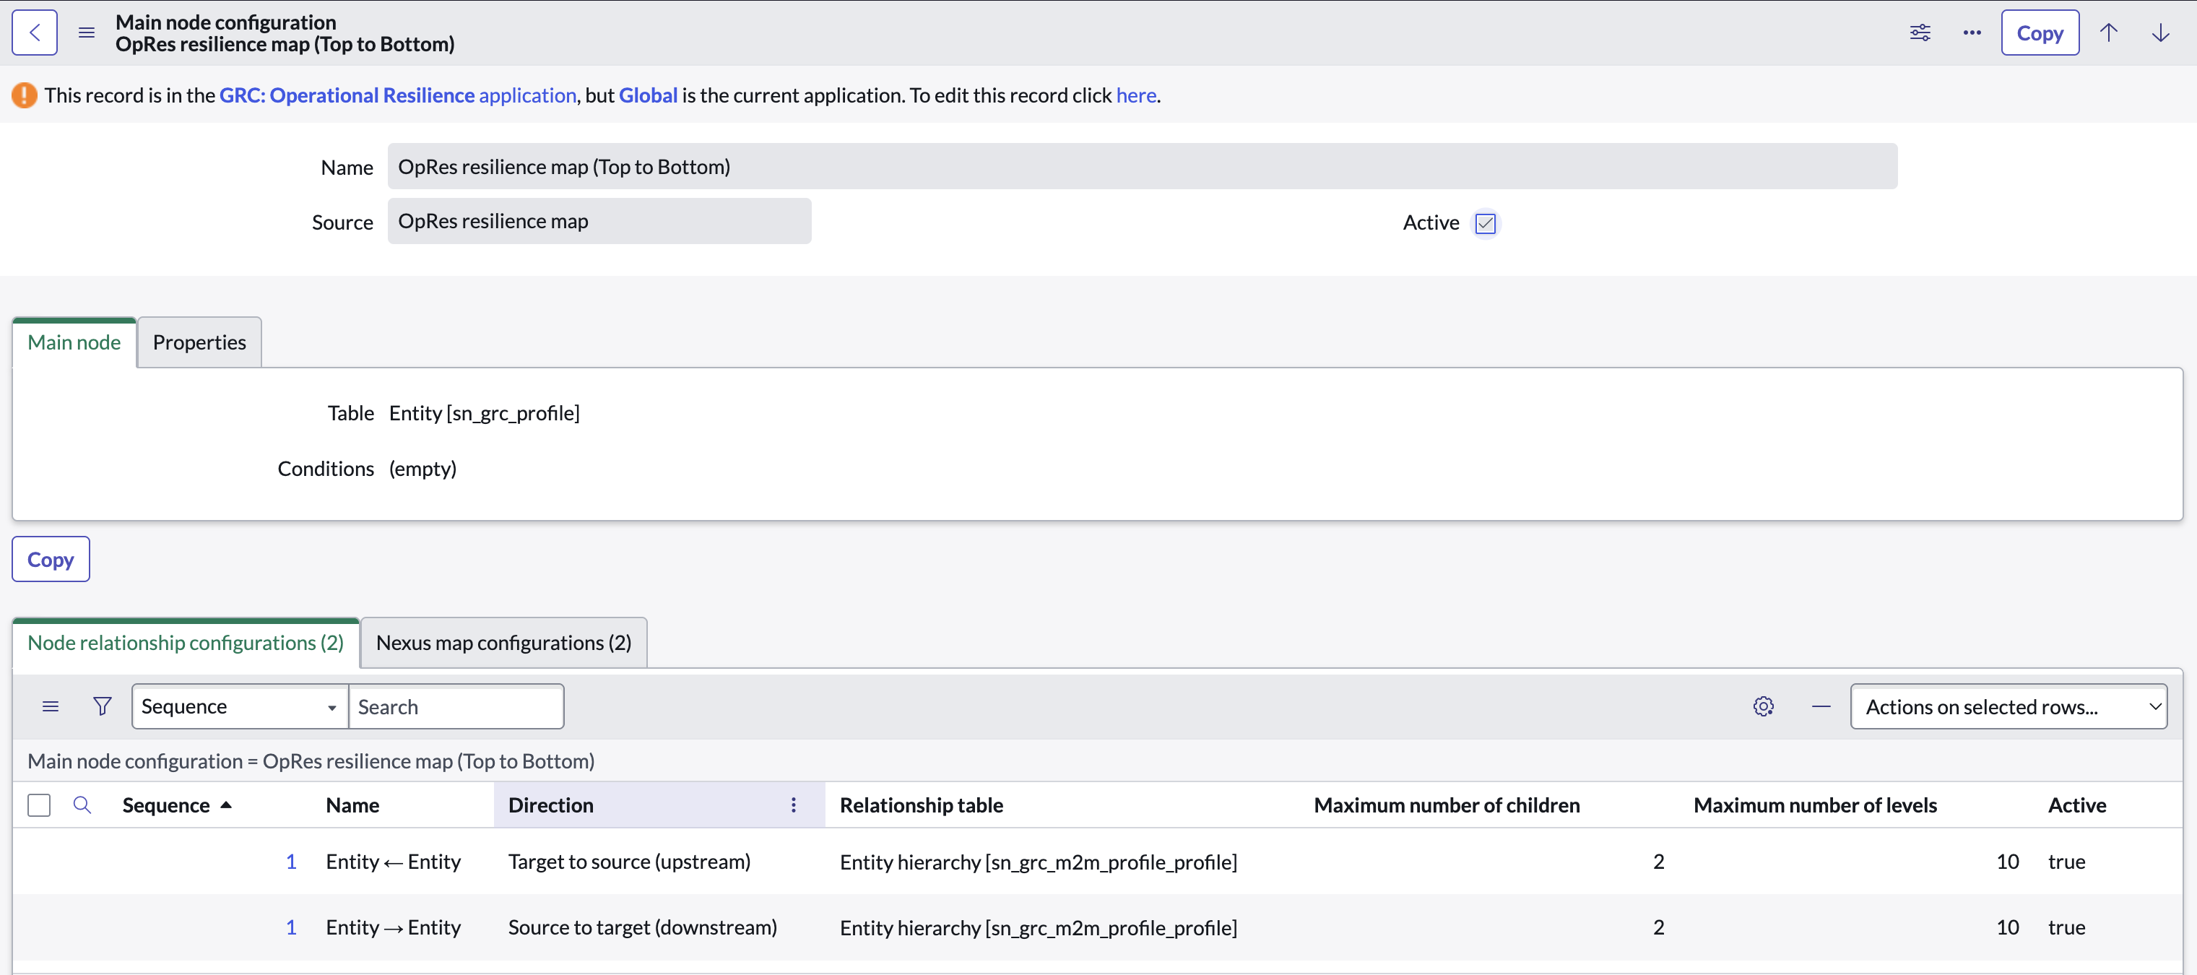This screenshot has width=2197, height=975.
Task: Toggle column search magnifier icon
Action: point(82,805)
